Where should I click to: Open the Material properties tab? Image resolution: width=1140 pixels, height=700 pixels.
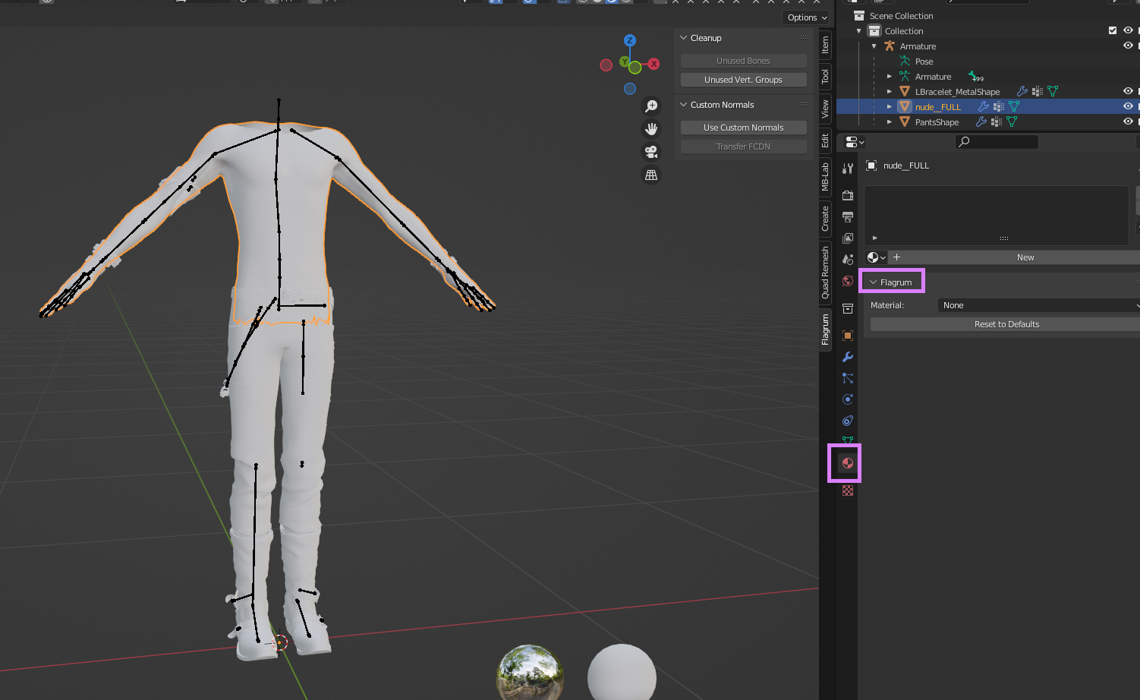tap(848, 463)
